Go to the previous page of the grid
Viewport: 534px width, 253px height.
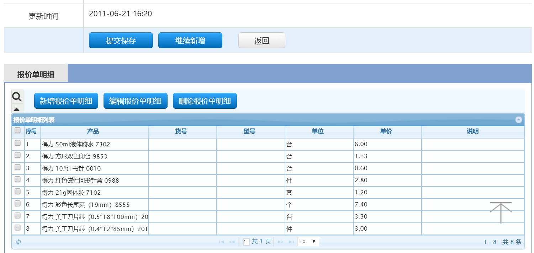(232, 242)
